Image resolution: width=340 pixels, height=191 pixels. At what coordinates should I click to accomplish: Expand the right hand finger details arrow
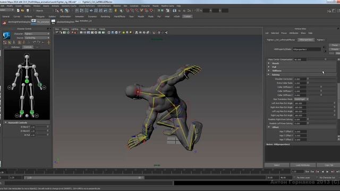click(10, 88)
